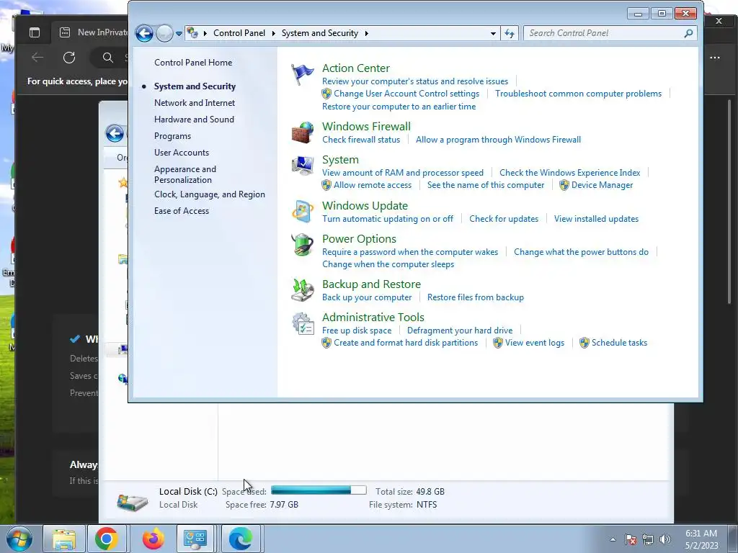
Task: Open Appearance and Personalization category
Action: coord(185,174)
